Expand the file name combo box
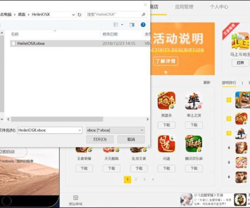The width and height of the screenshot is (250, 208). 80,130
